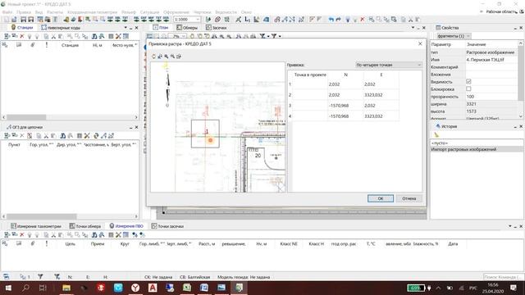Open File Explorer from the taskbar
This screenshot has width=525, height=295.
(66, 288)
